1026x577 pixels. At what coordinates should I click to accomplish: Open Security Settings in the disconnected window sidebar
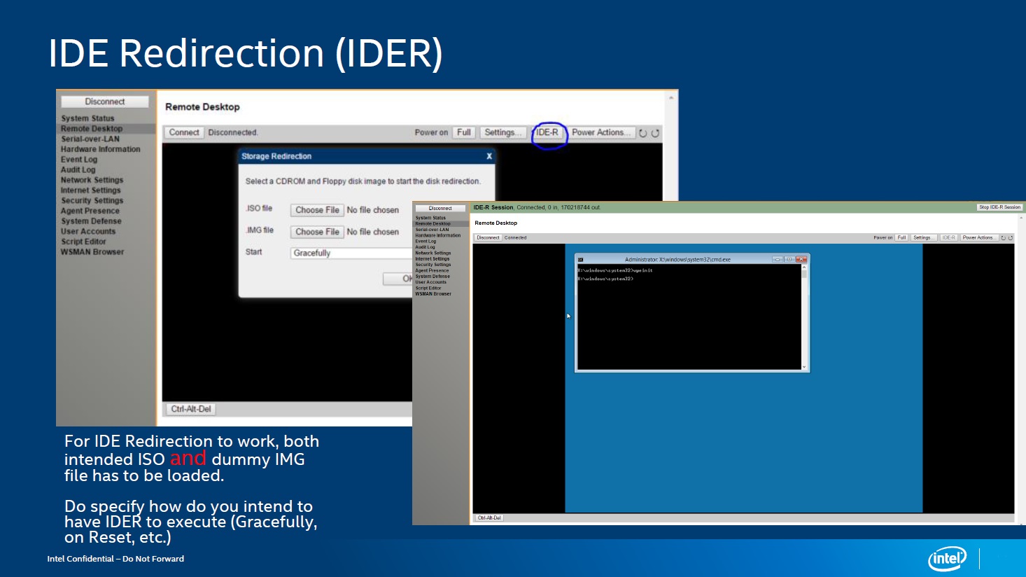92,200
